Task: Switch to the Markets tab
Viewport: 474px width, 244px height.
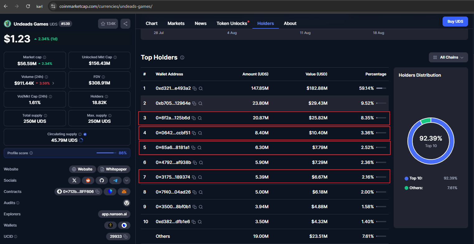Action: coord(176,23)
